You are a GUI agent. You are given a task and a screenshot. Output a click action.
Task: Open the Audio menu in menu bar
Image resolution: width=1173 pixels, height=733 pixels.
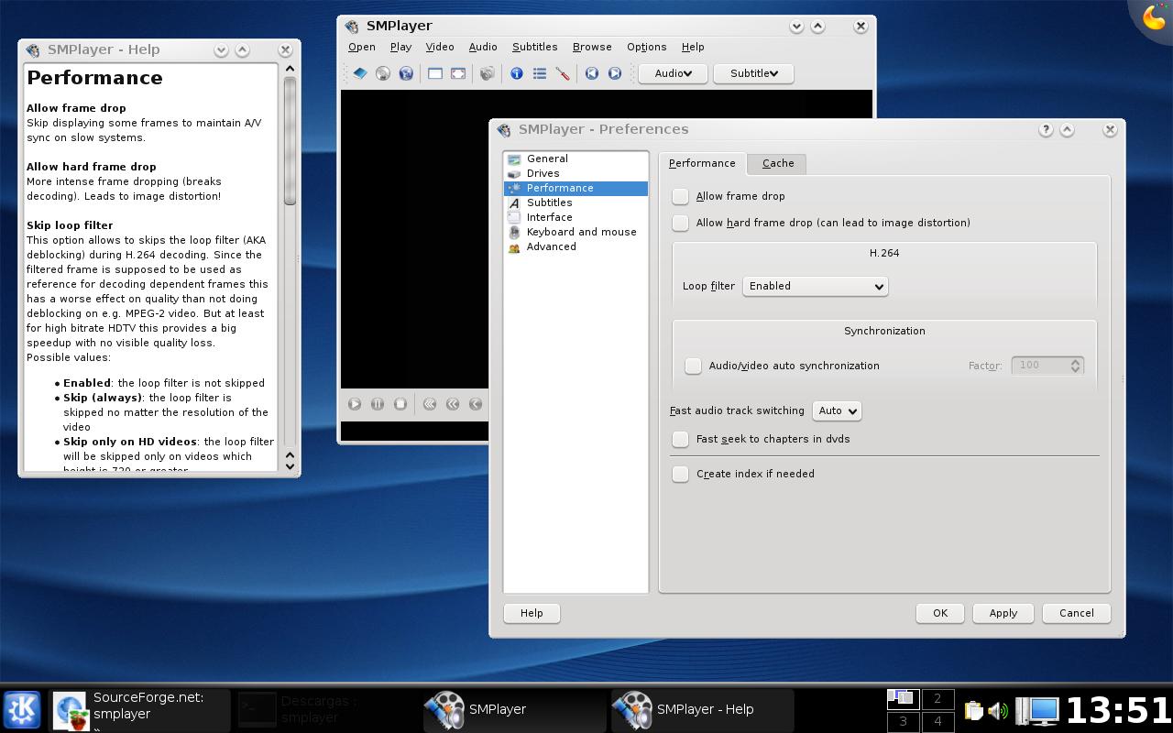point(483,47)
